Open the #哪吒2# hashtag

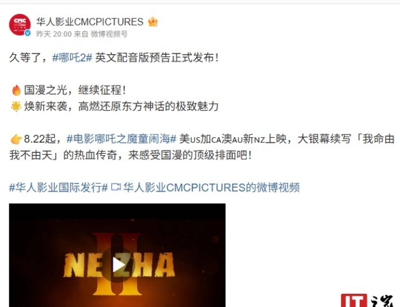pos(72,58)
